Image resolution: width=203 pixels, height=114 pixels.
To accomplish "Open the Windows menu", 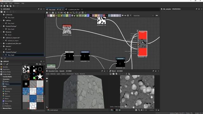I will (x=17, y=3).
